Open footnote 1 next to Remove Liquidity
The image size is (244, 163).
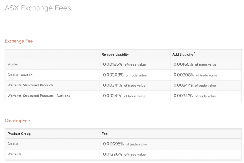(x=130, y=54)
